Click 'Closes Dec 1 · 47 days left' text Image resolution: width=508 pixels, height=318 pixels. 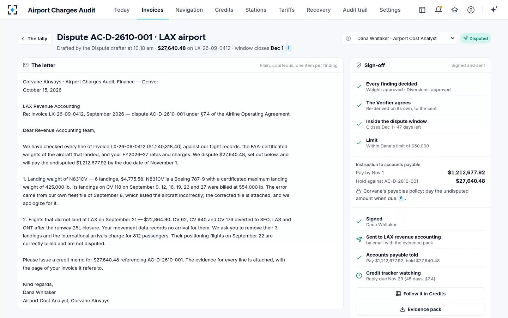[x=393, y=127]
